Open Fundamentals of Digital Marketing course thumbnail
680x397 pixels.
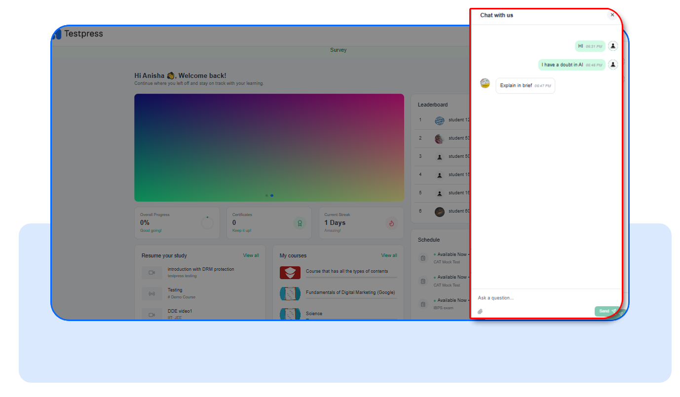click(290, 293)
